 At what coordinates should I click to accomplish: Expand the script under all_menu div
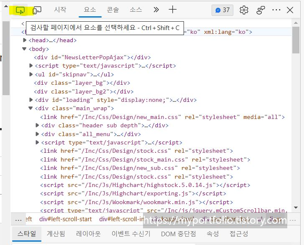click(x=37, y=142)
